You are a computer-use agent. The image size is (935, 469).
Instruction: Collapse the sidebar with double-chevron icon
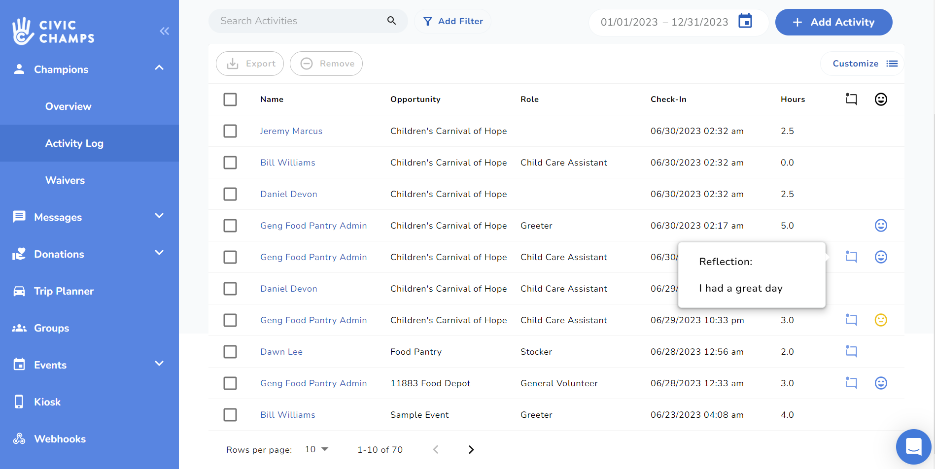164,31
